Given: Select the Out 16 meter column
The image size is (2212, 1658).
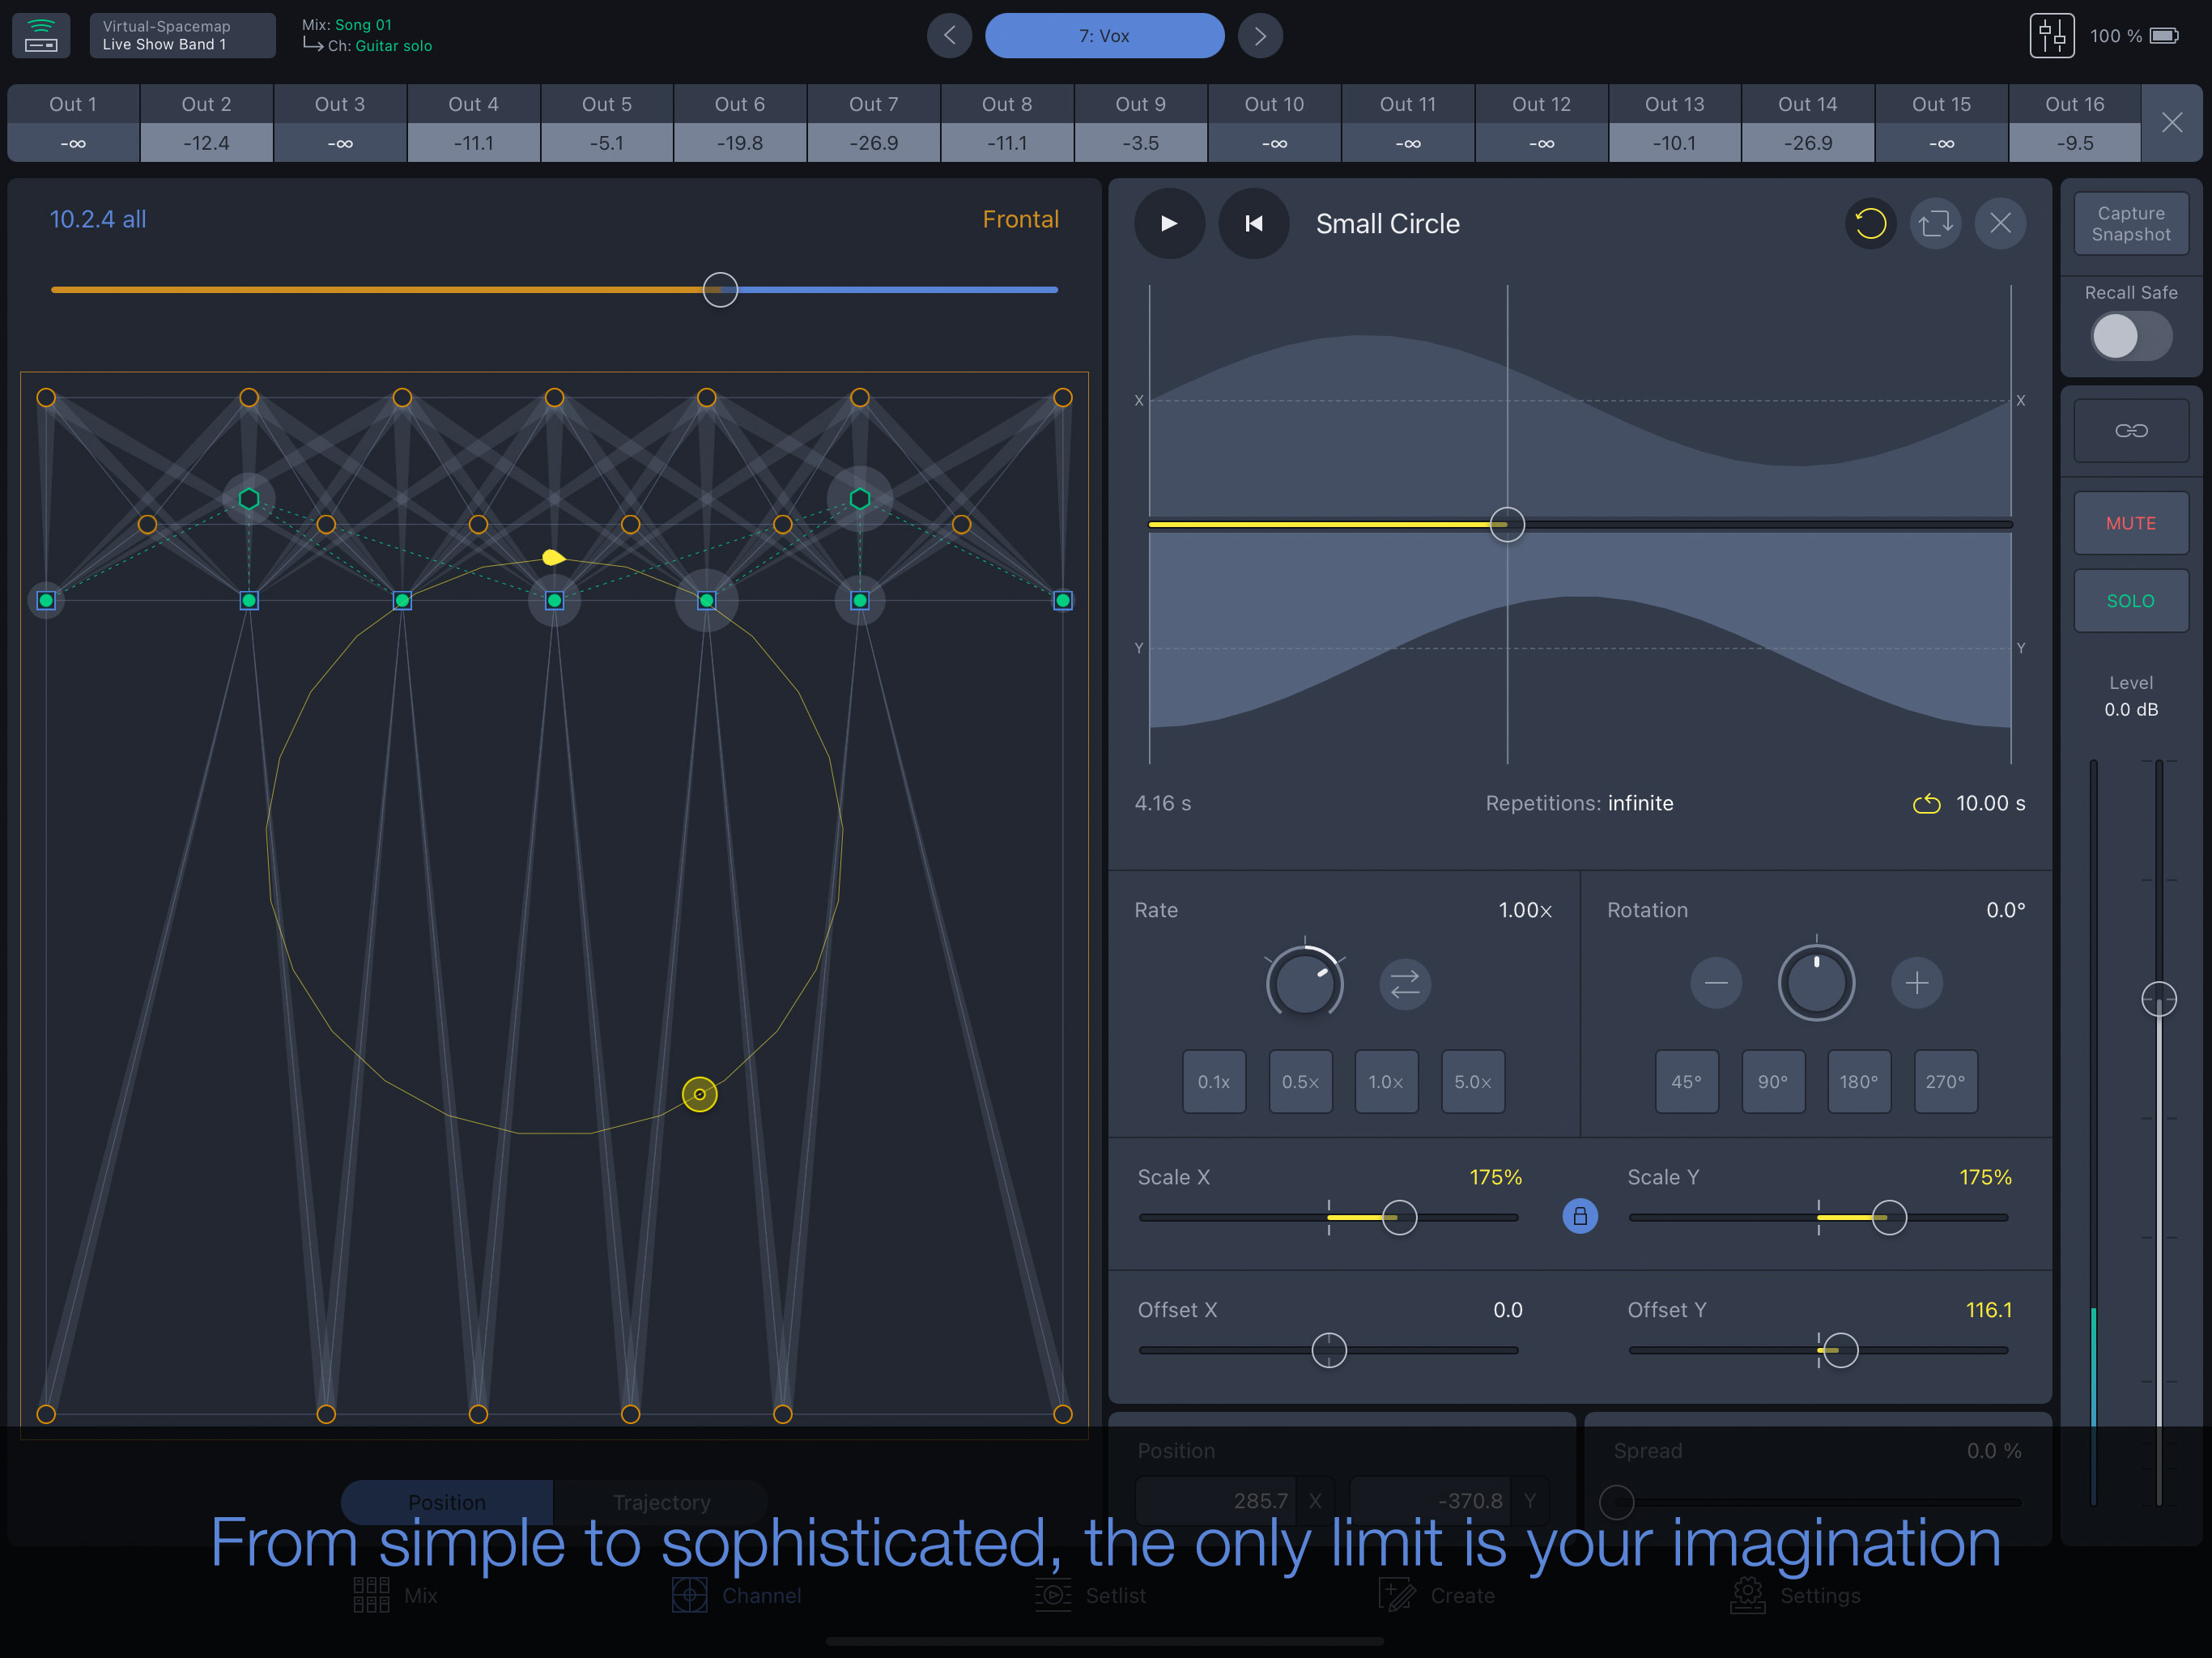Looking at the screenshot, I should pos(2074,123).
